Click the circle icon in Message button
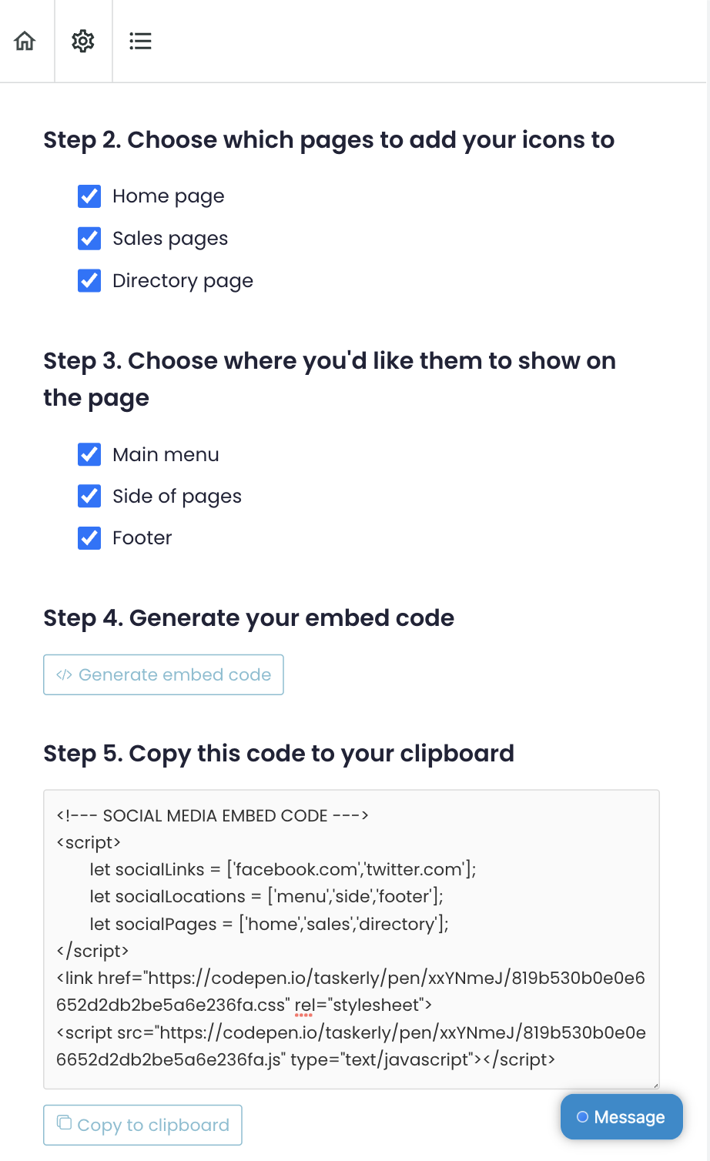 [582, 1117]
